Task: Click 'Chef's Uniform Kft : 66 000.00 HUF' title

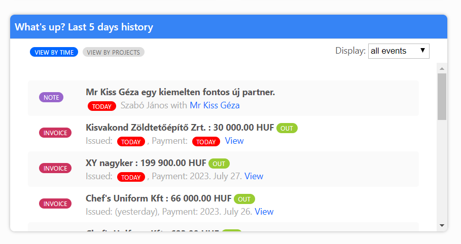Action: click(158, 198)
